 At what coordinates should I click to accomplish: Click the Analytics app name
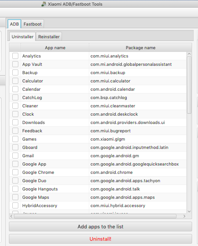32,56
